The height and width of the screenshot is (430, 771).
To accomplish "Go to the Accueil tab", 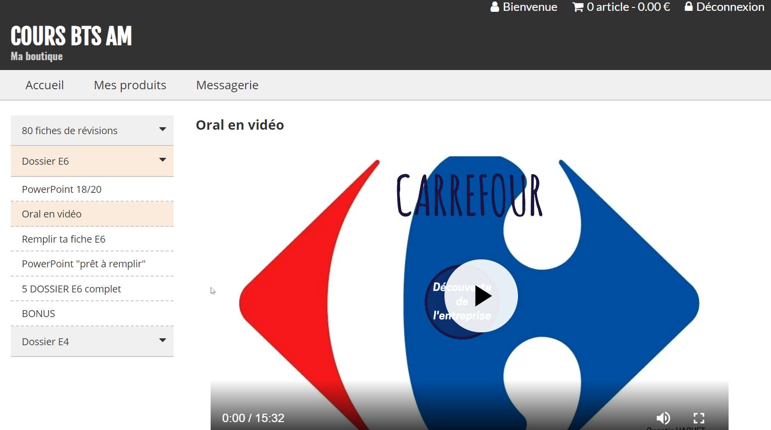I will [x=45, y=85].
